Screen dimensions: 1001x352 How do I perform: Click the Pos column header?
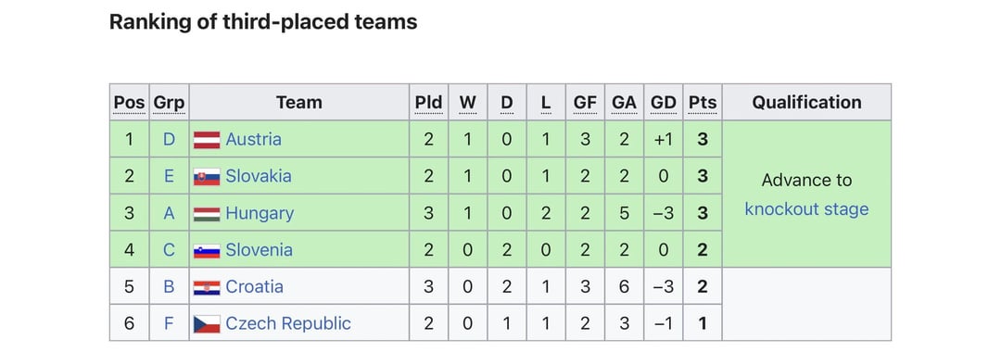point(130,103)
